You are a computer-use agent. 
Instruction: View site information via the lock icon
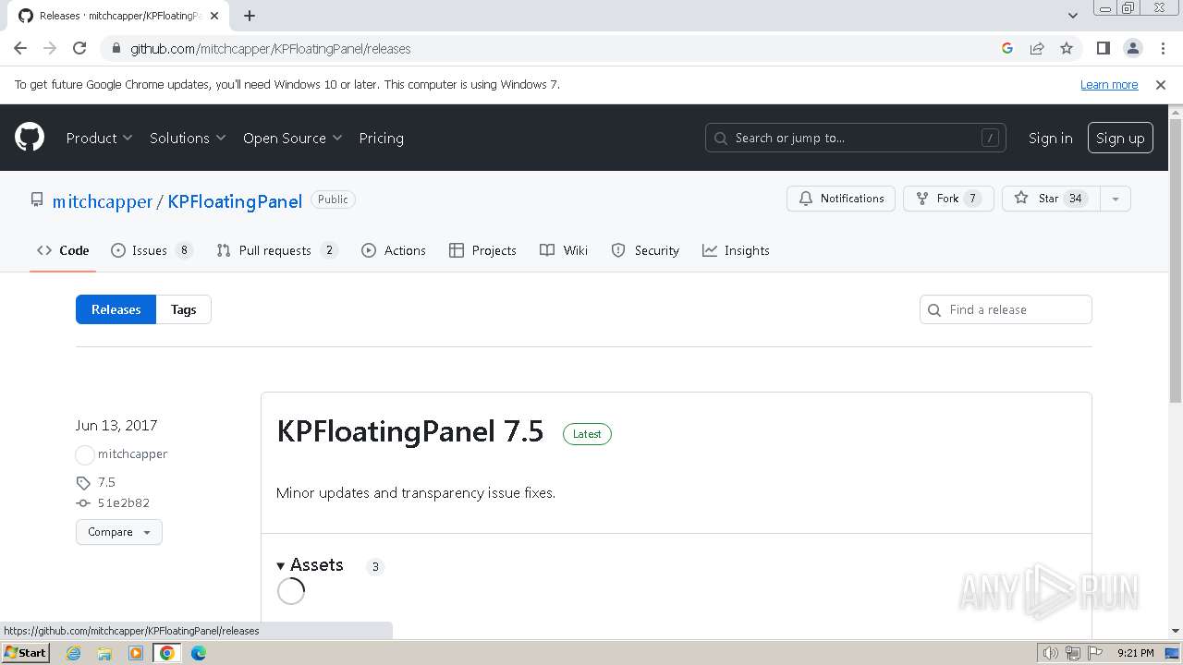pos(116,48)
